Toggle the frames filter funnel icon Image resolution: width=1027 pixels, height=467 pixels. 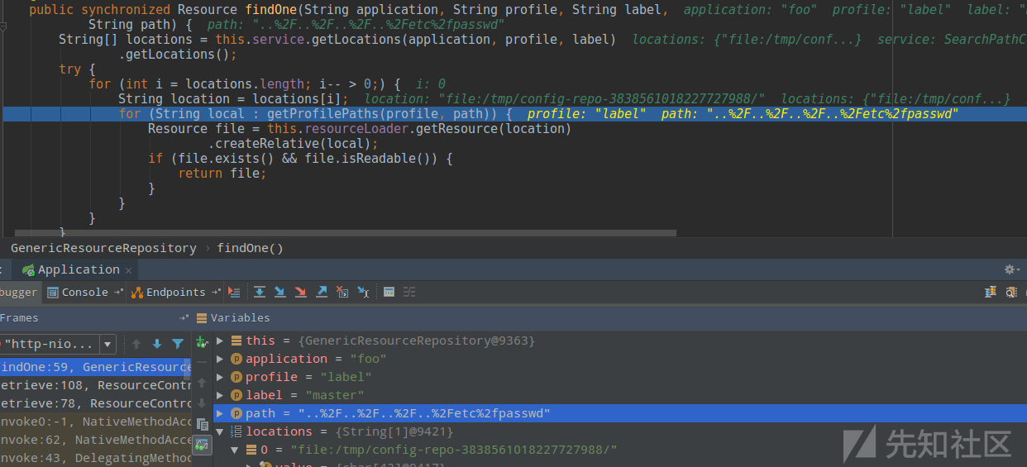coord(178,344)
